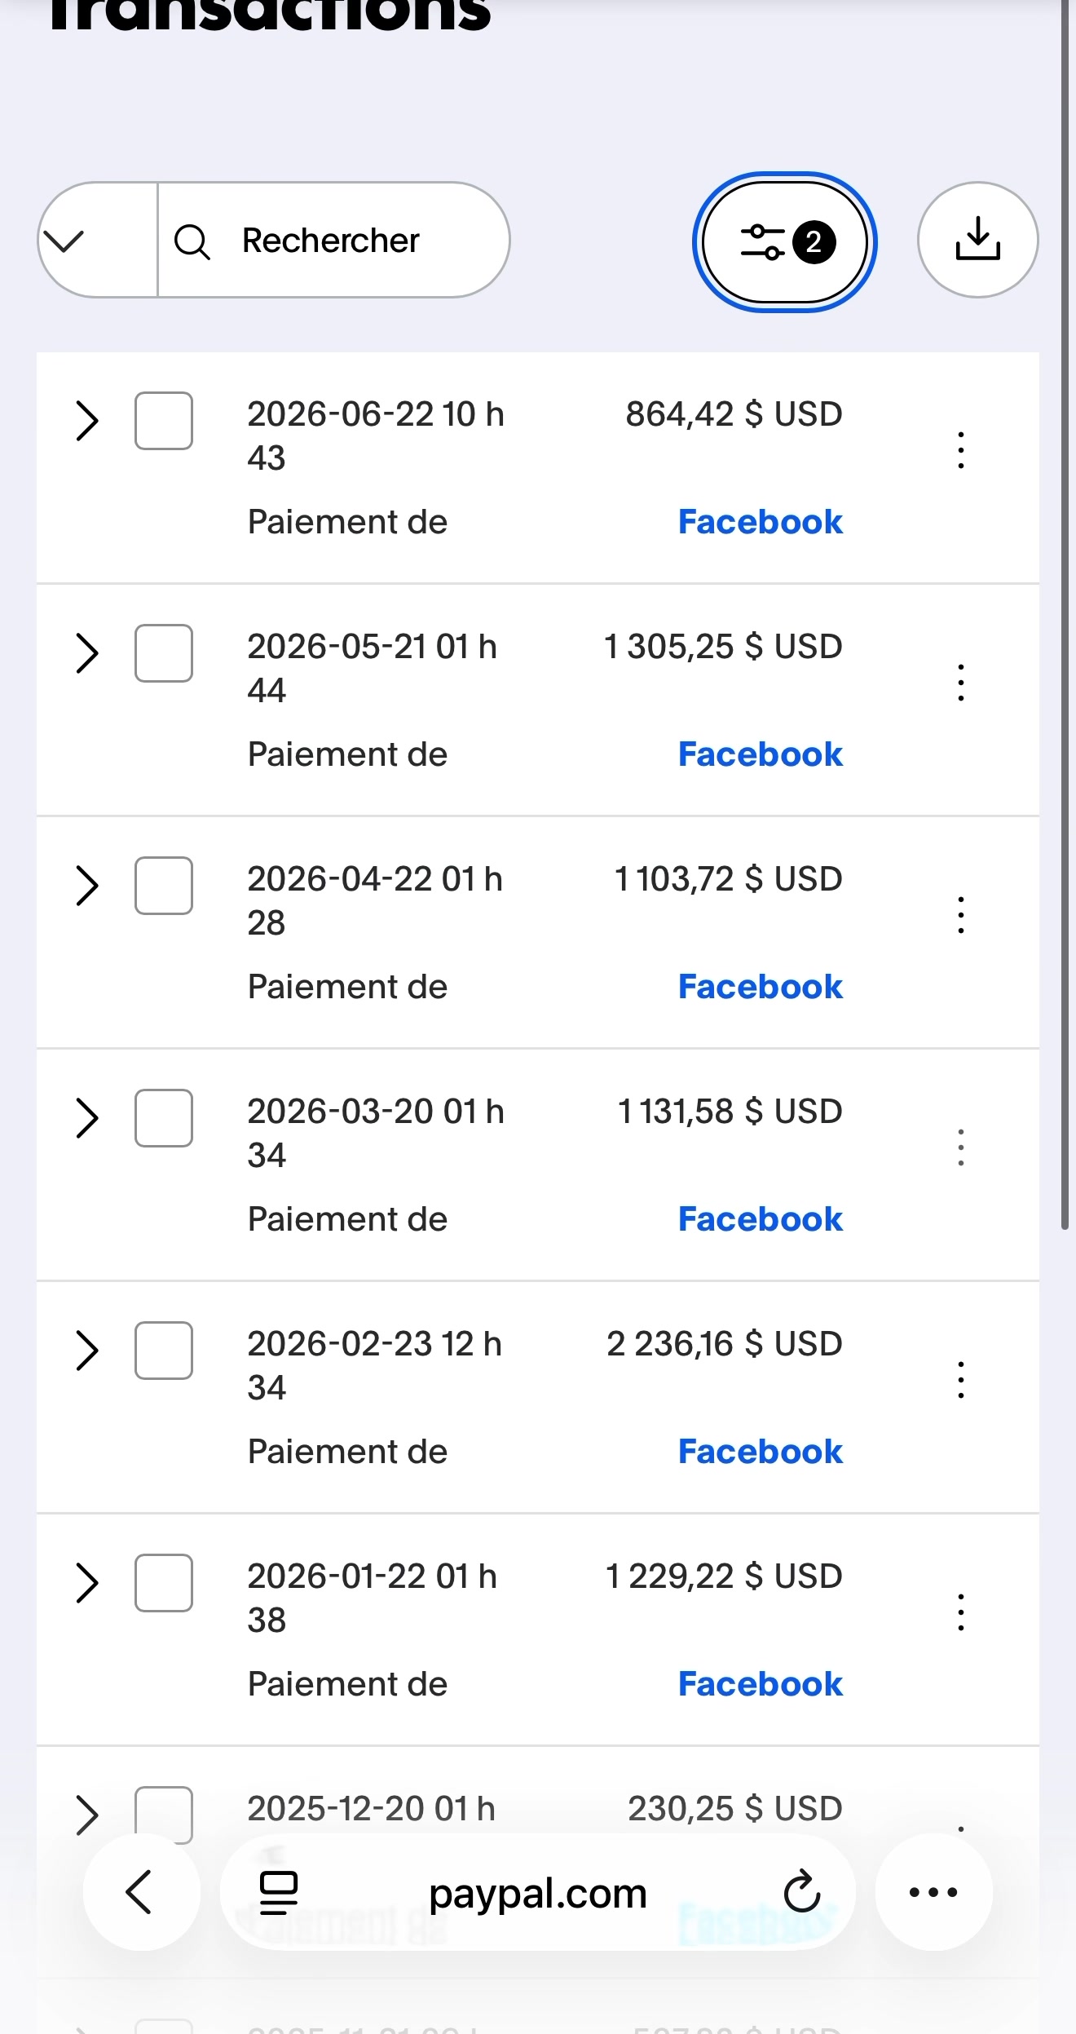Expand the 2026-03-20 transaction row
This screenshot has height=2034, width=1076.
click(86, 1118)
